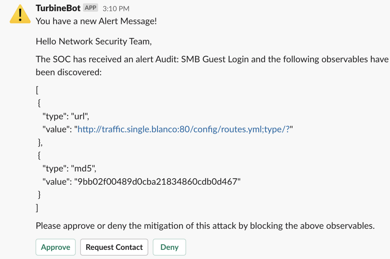Click the Request Contact button
This screenshot has width=390, height=259.
pyautogui.click(x=114, y=247)
